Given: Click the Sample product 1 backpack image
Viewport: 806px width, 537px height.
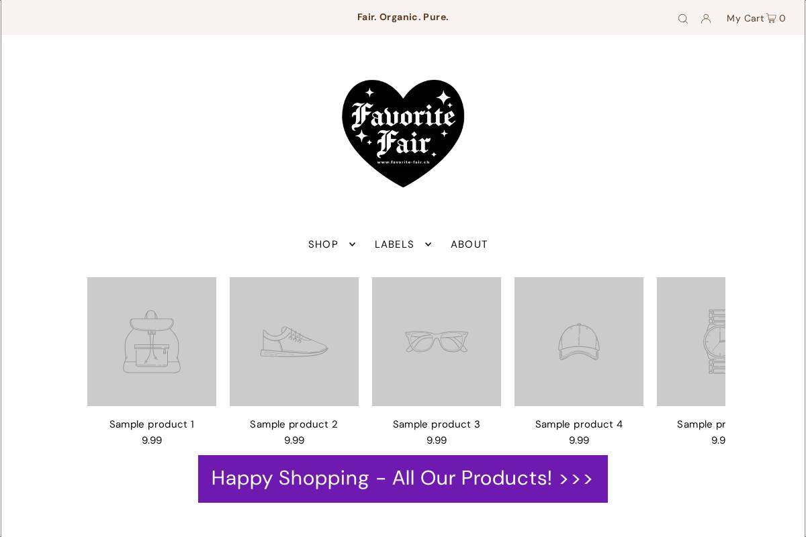Looking at the screenshot, I should pos(152,342).
